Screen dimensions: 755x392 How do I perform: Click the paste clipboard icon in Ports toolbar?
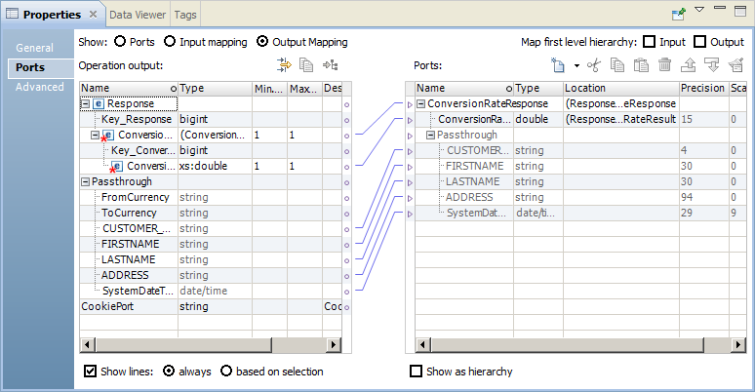(x=641, y=65)
